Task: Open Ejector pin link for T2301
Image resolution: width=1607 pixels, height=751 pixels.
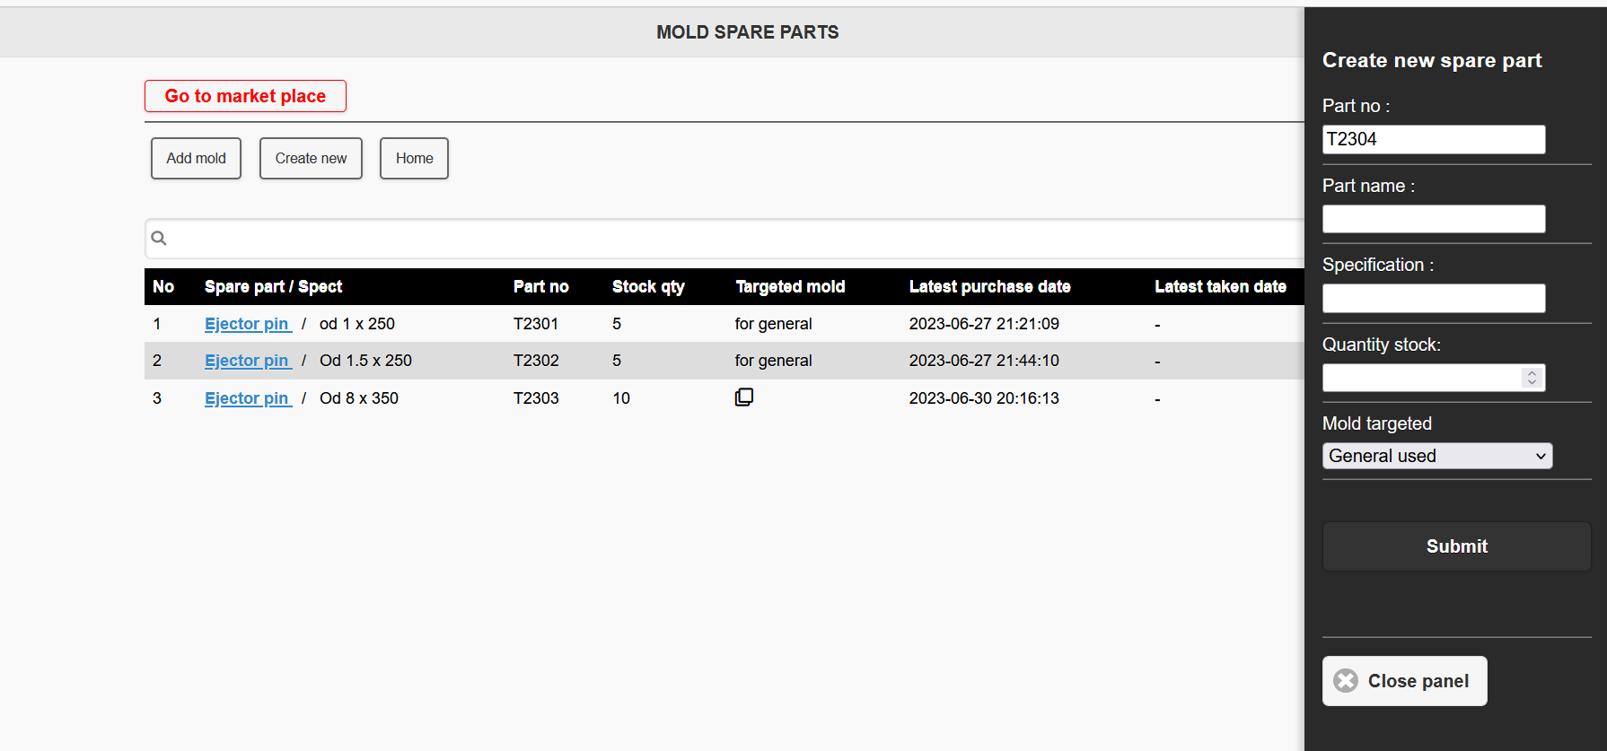Action: click(247, 324)
